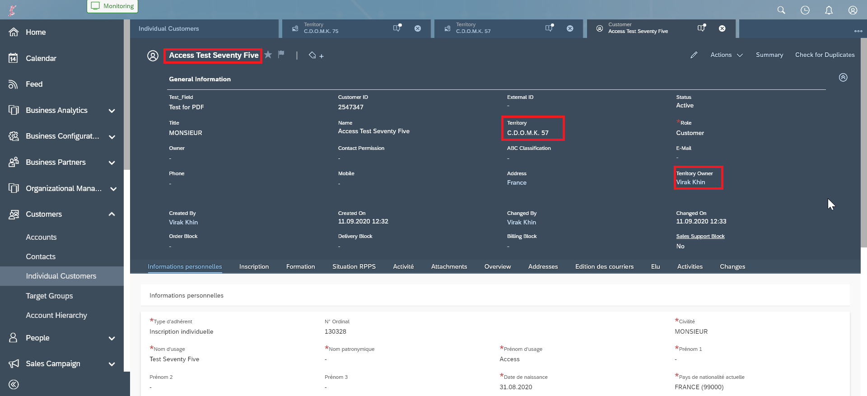
Task: Click the pencil edit icon
Action: pyautogui.click(x=694, y=55)
